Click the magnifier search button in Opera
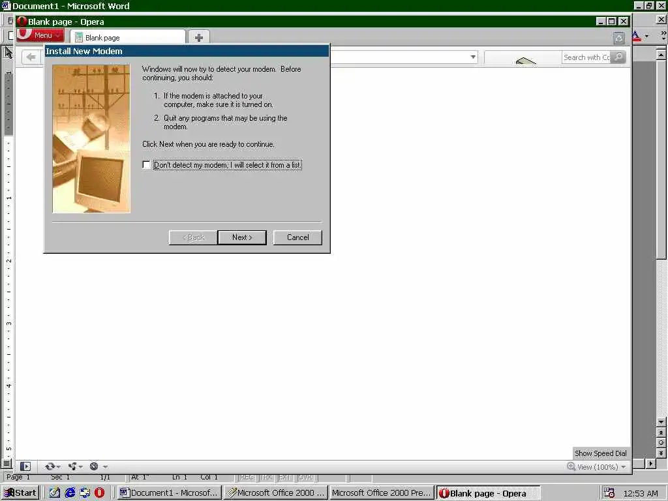Screen dimensions: 668x501 [618, 57]
